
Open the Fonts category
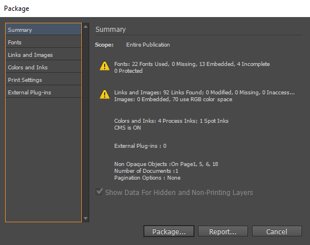[43, 42]
